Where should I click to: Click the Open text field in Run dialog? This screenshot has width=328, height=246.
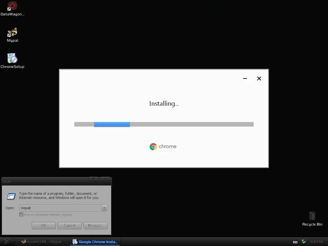point(61,208)
